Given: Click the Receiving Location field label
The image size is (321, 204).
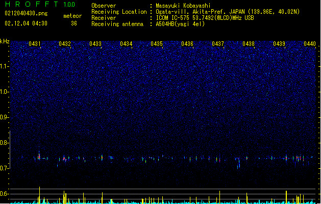Looking at the screenshot, I should coord(119,12).
